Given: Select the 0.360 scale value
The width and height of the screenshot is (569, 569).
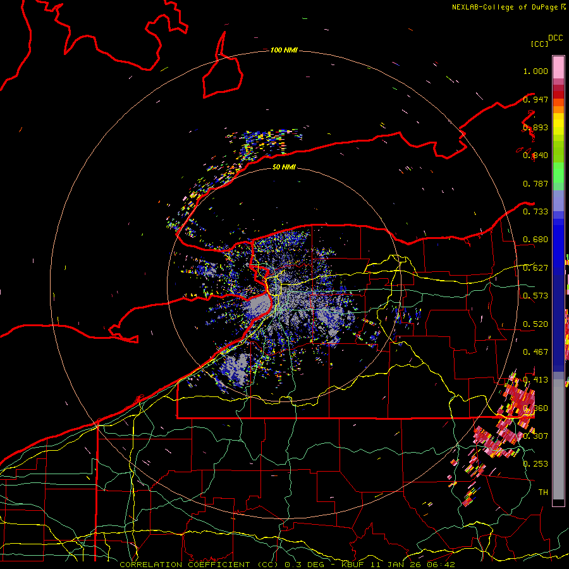Looking at the screenshot, I should pyautogui.click(x=535, y=408).
